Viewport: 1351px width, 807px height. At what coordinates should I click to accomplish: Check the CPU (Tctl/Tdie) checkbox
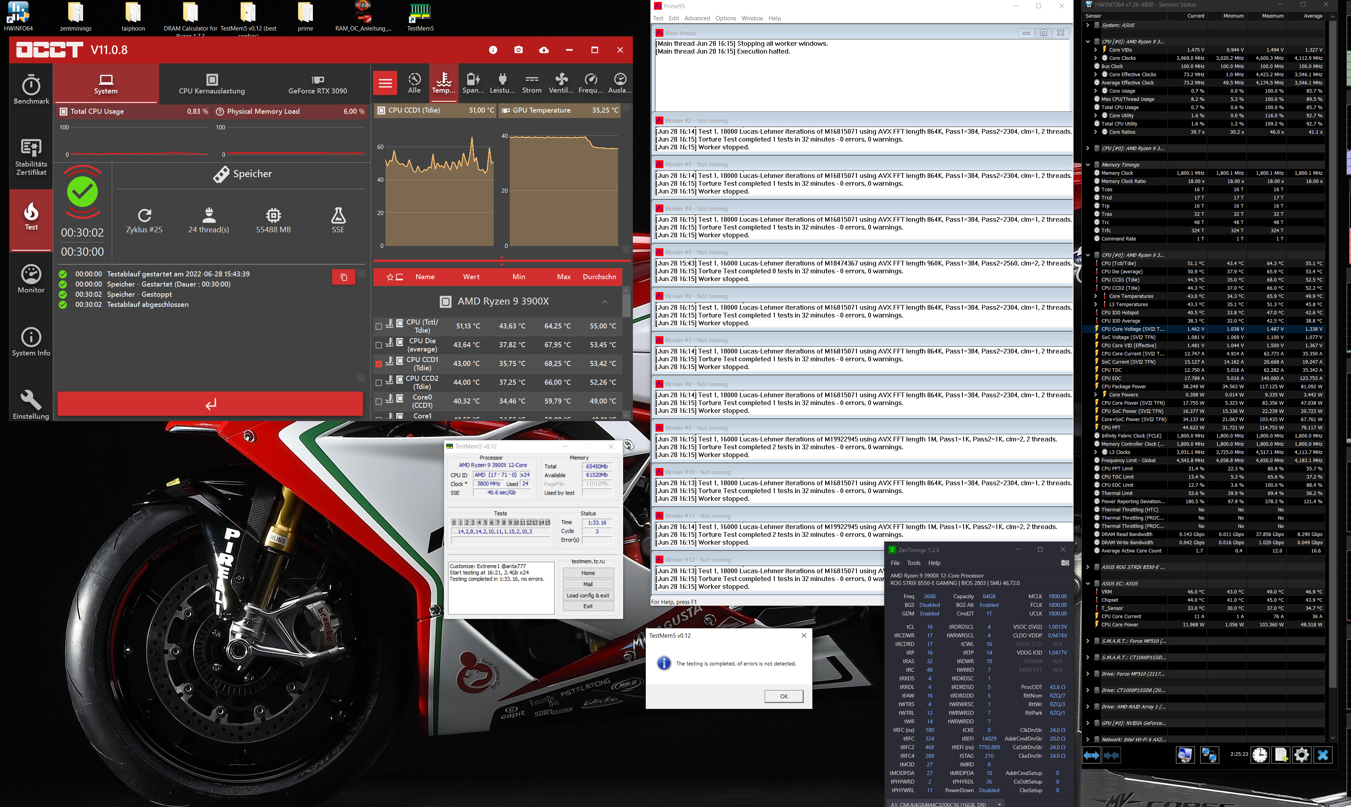pyautogui.click(x=379, y=326)
